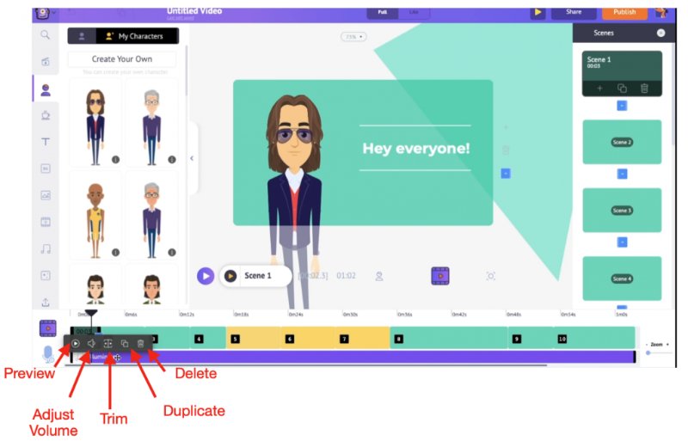Click the Publish button
Screen dimensions: 688x441
624,12
